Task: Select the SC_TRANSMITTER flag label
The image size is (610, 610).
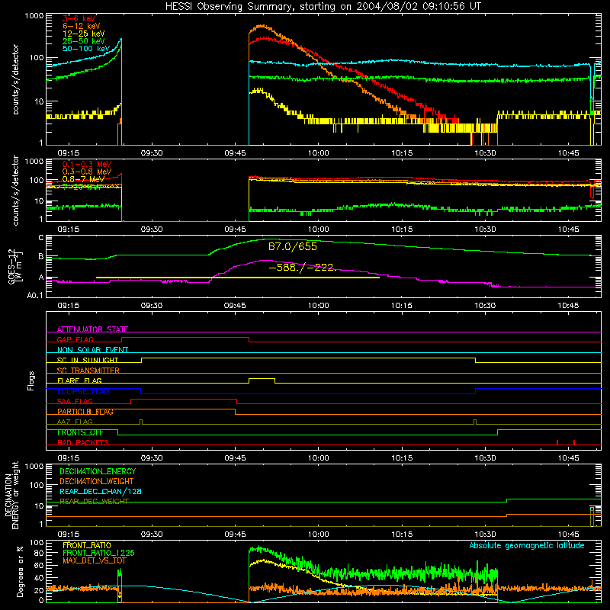Action: [x=88, y=371]
